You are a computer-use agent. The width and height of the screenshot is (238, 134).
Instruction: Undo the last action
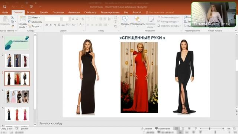(13, 7)
